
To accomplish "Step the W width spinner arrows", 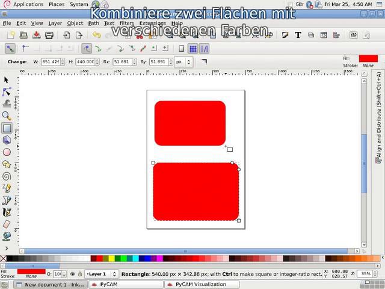I will click(63, 61).
